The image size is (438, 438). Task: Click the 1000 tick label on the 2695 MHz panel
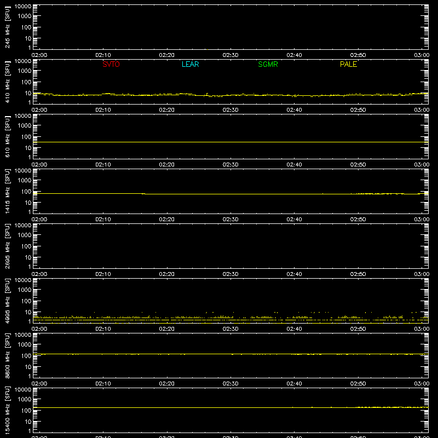tap(25, 235)
